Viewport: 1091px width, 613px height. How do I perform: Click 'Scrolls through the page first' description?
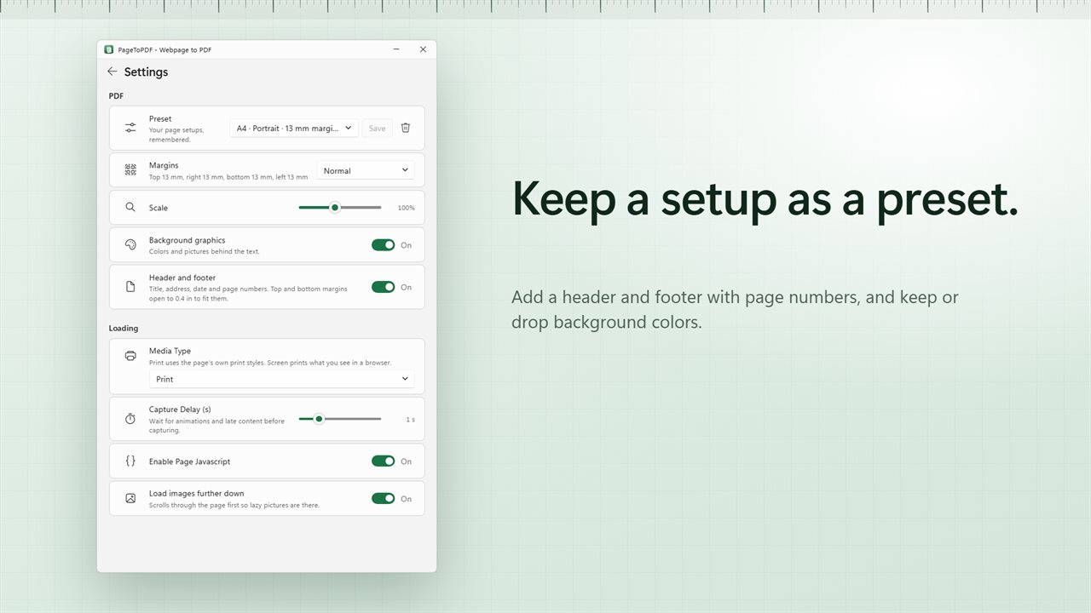[234, 505]
